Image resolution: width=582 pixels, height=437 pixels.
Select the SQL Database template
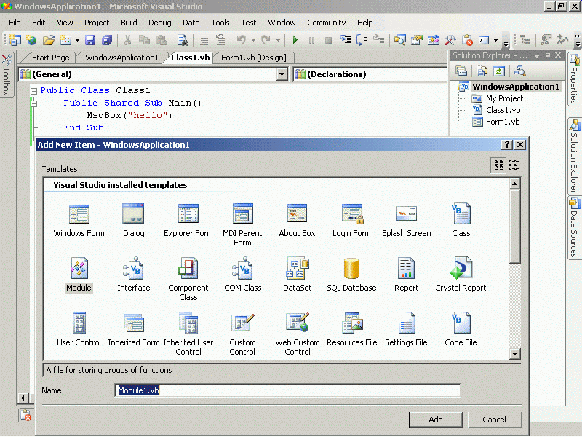351,269
